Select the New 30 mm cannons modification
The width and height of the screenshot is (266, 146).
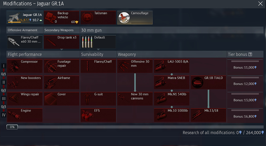point(135,98)
